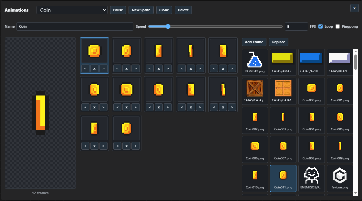The height and width of the screenshot is (201, 362).
Task: Toggle the Loop checkbox
Action: (320, 26)
